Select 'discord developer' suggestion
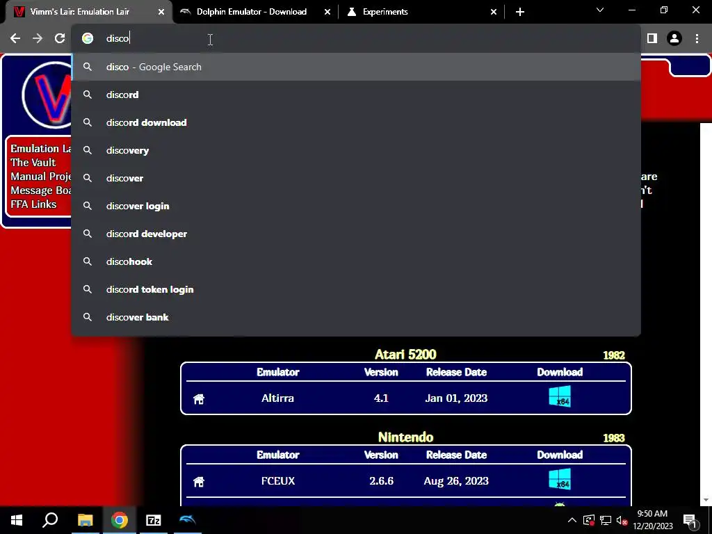This screenshot has width=712, height=534. (356, 234)
